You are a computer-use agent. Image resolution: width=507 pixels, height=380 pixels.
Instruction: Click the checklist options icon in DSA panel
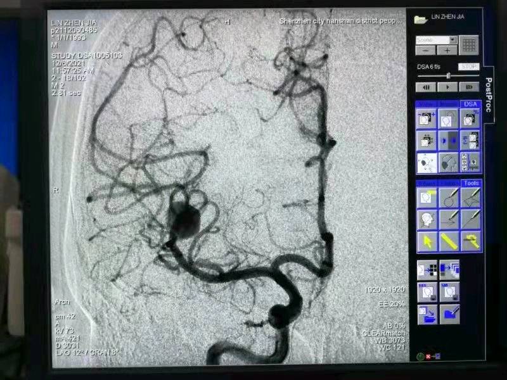coord(470,161)
